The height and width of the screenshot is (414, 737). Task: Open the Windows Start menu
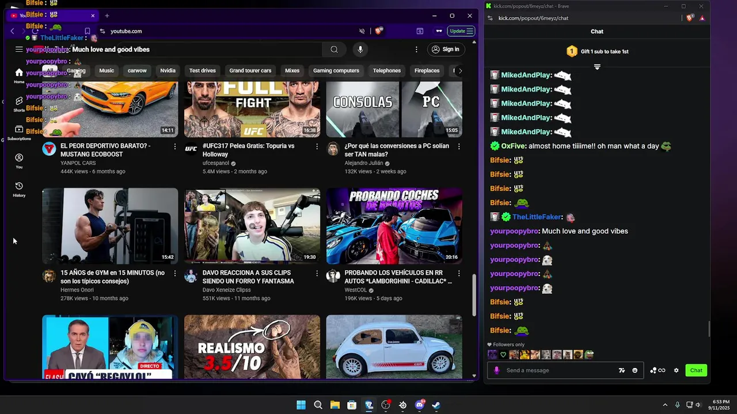click(x=301, y=405)
